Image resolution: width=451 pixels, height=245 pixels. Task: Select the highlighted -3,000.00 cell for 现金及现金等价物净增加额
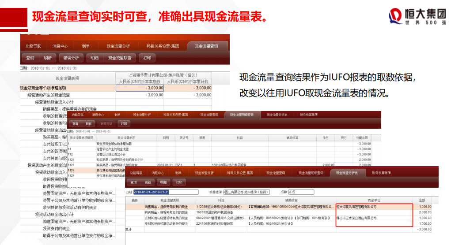140,88
